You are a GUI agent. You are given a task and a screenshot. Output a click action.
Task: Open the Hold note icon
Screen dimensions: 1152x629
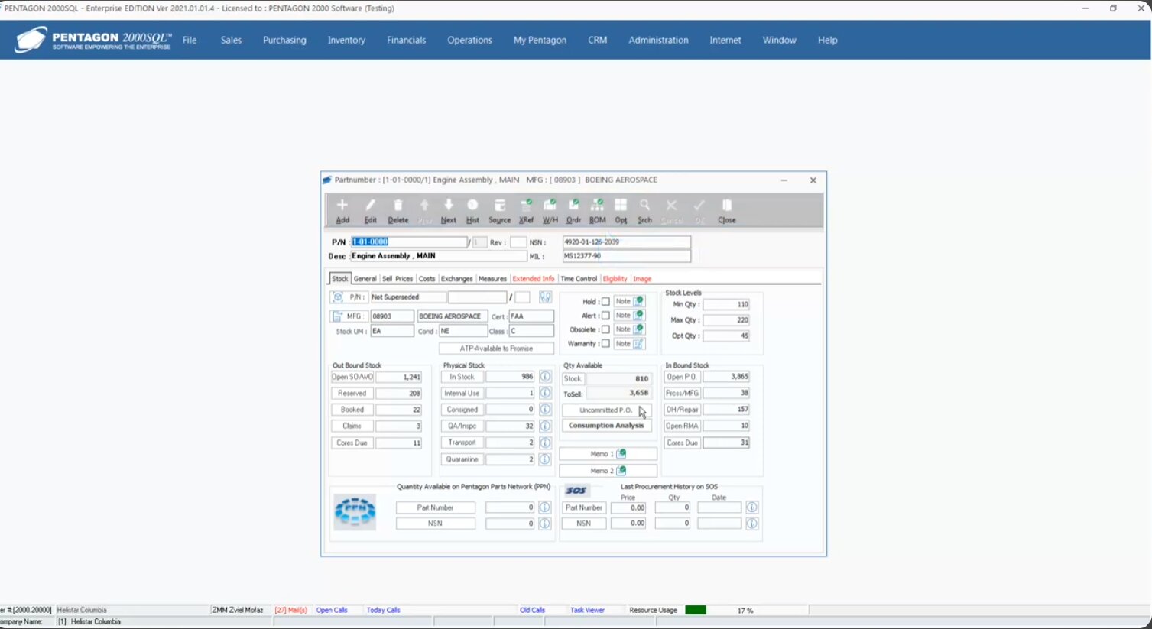pyautogui.click(x=639, y=301)
